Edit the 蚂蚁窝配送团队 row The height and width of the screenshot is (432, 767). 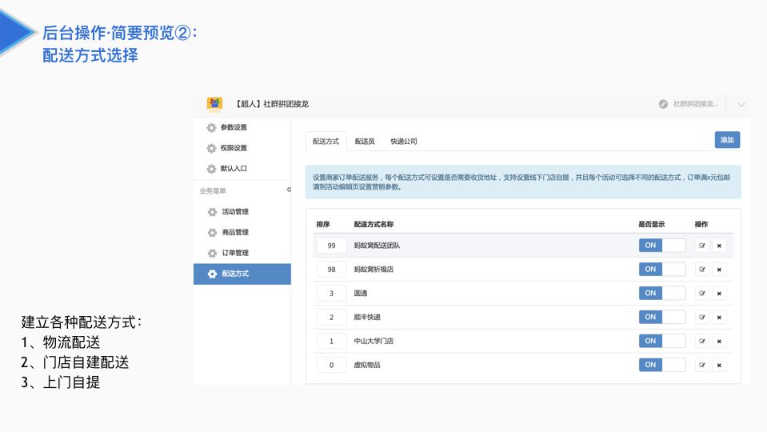[702, 246]
